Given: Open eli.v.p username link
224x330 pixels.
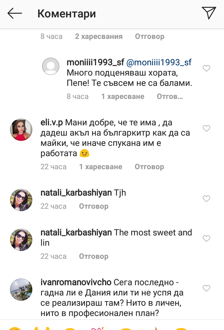Looking at the screenshot, I should (x=52, y=123).
